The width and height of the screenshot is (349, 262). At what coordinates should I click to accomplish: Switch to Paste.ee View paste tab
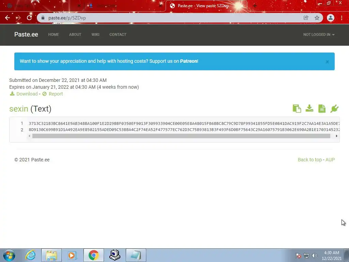click(206, 6)
